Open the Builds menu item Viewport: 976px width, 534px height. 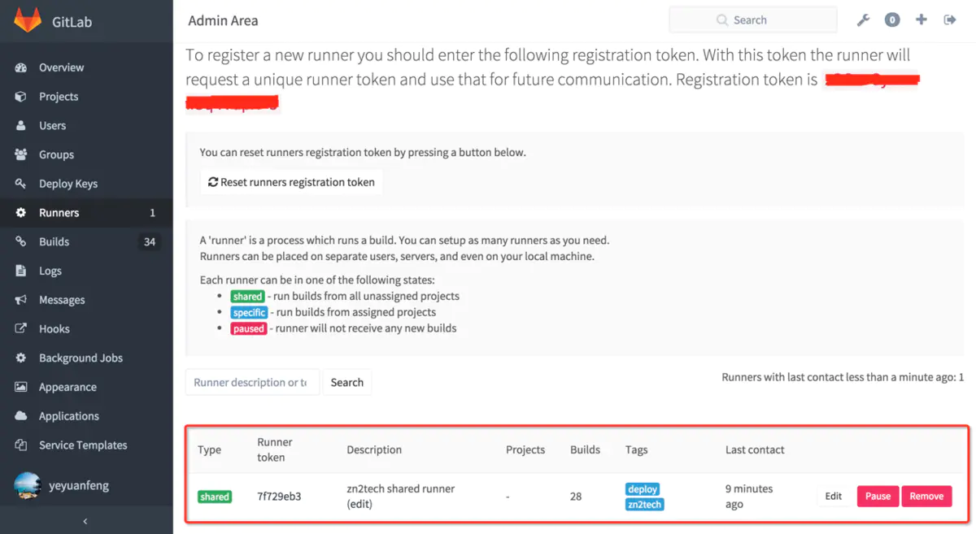54,242
